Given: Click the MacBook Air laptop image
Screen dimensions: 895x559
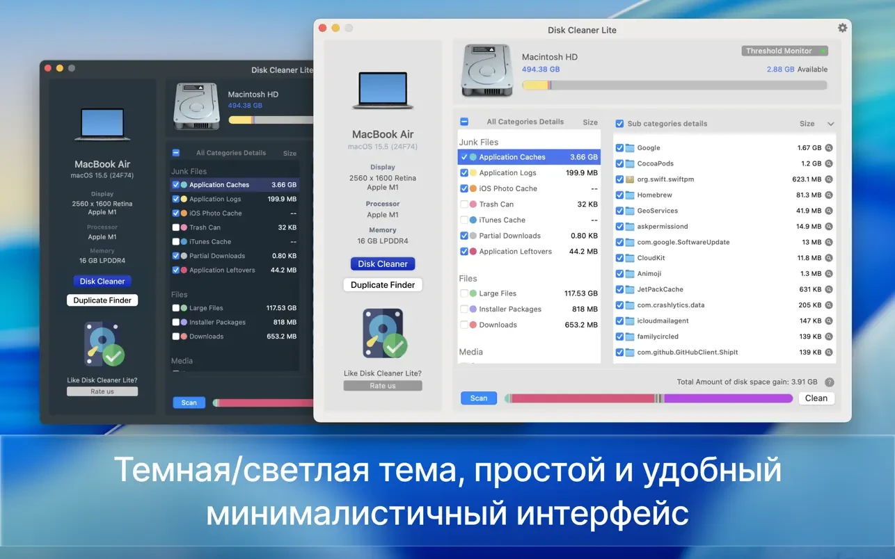Looking at the screenshot, I should pyautogui.click(x=383, y=90).
